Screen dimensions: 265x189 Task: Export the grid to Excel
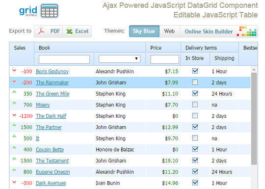click(77, 31)
